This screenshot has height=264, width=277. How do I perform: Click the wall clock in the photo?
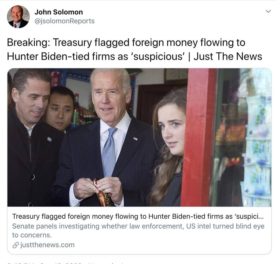(x=176, y=75)
